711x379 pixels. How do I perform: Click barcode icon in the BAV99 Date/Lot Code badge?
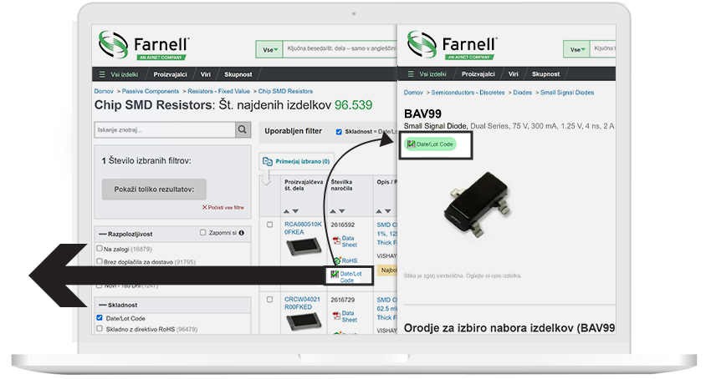click(x=411, y=144)
